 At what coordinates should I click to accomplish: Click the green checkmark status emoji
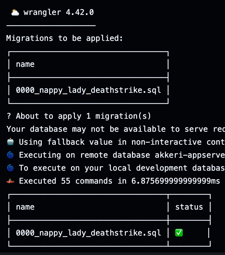[179, 233]
